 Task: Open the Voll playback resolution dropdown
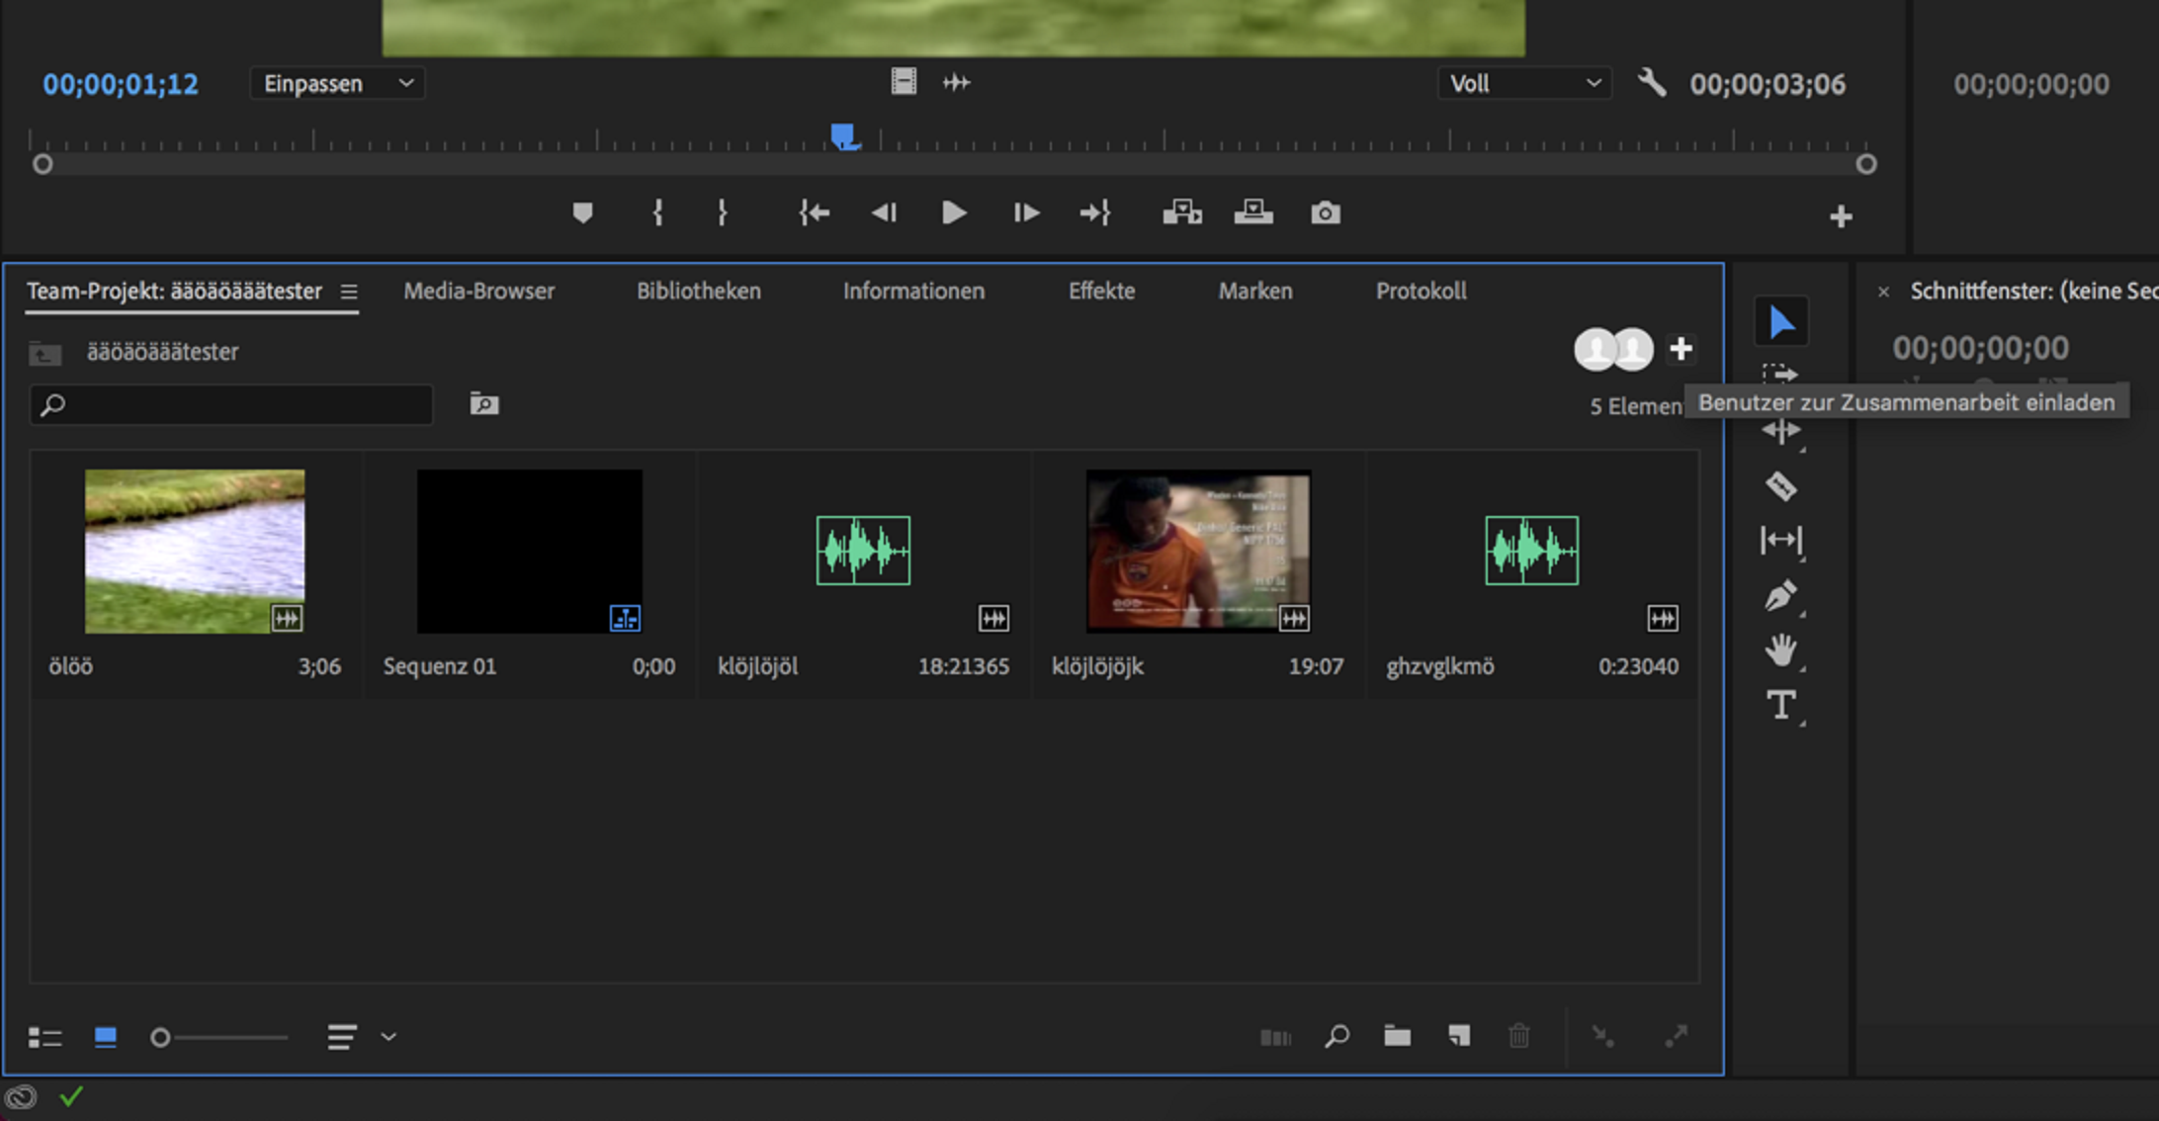tap(1523, 84)
